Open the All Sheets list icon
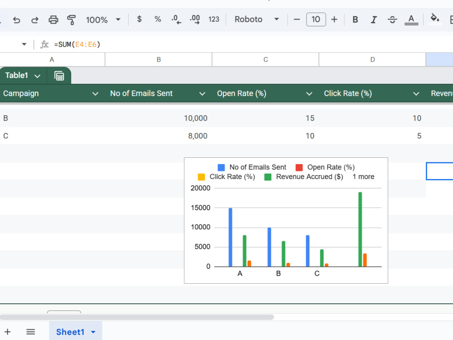This screenshot has height=340, width=453. [x=30, y=332]
